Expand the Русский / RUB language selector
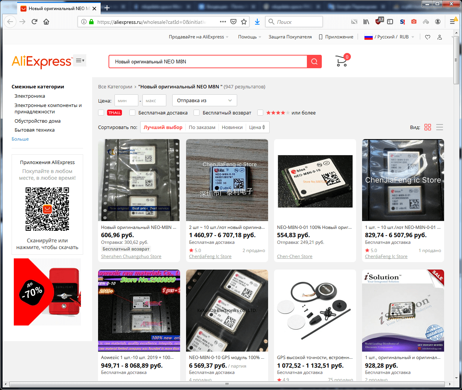 click(x=389, y=37)
